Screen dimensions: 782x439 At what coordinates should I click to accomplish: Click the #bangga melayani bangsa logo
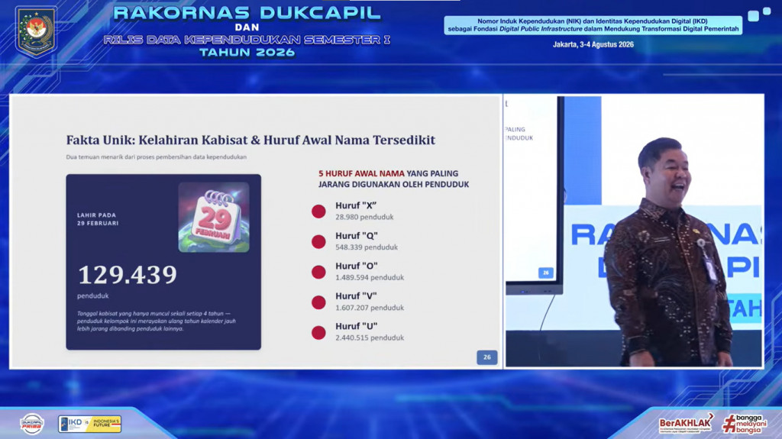(745, 424)
